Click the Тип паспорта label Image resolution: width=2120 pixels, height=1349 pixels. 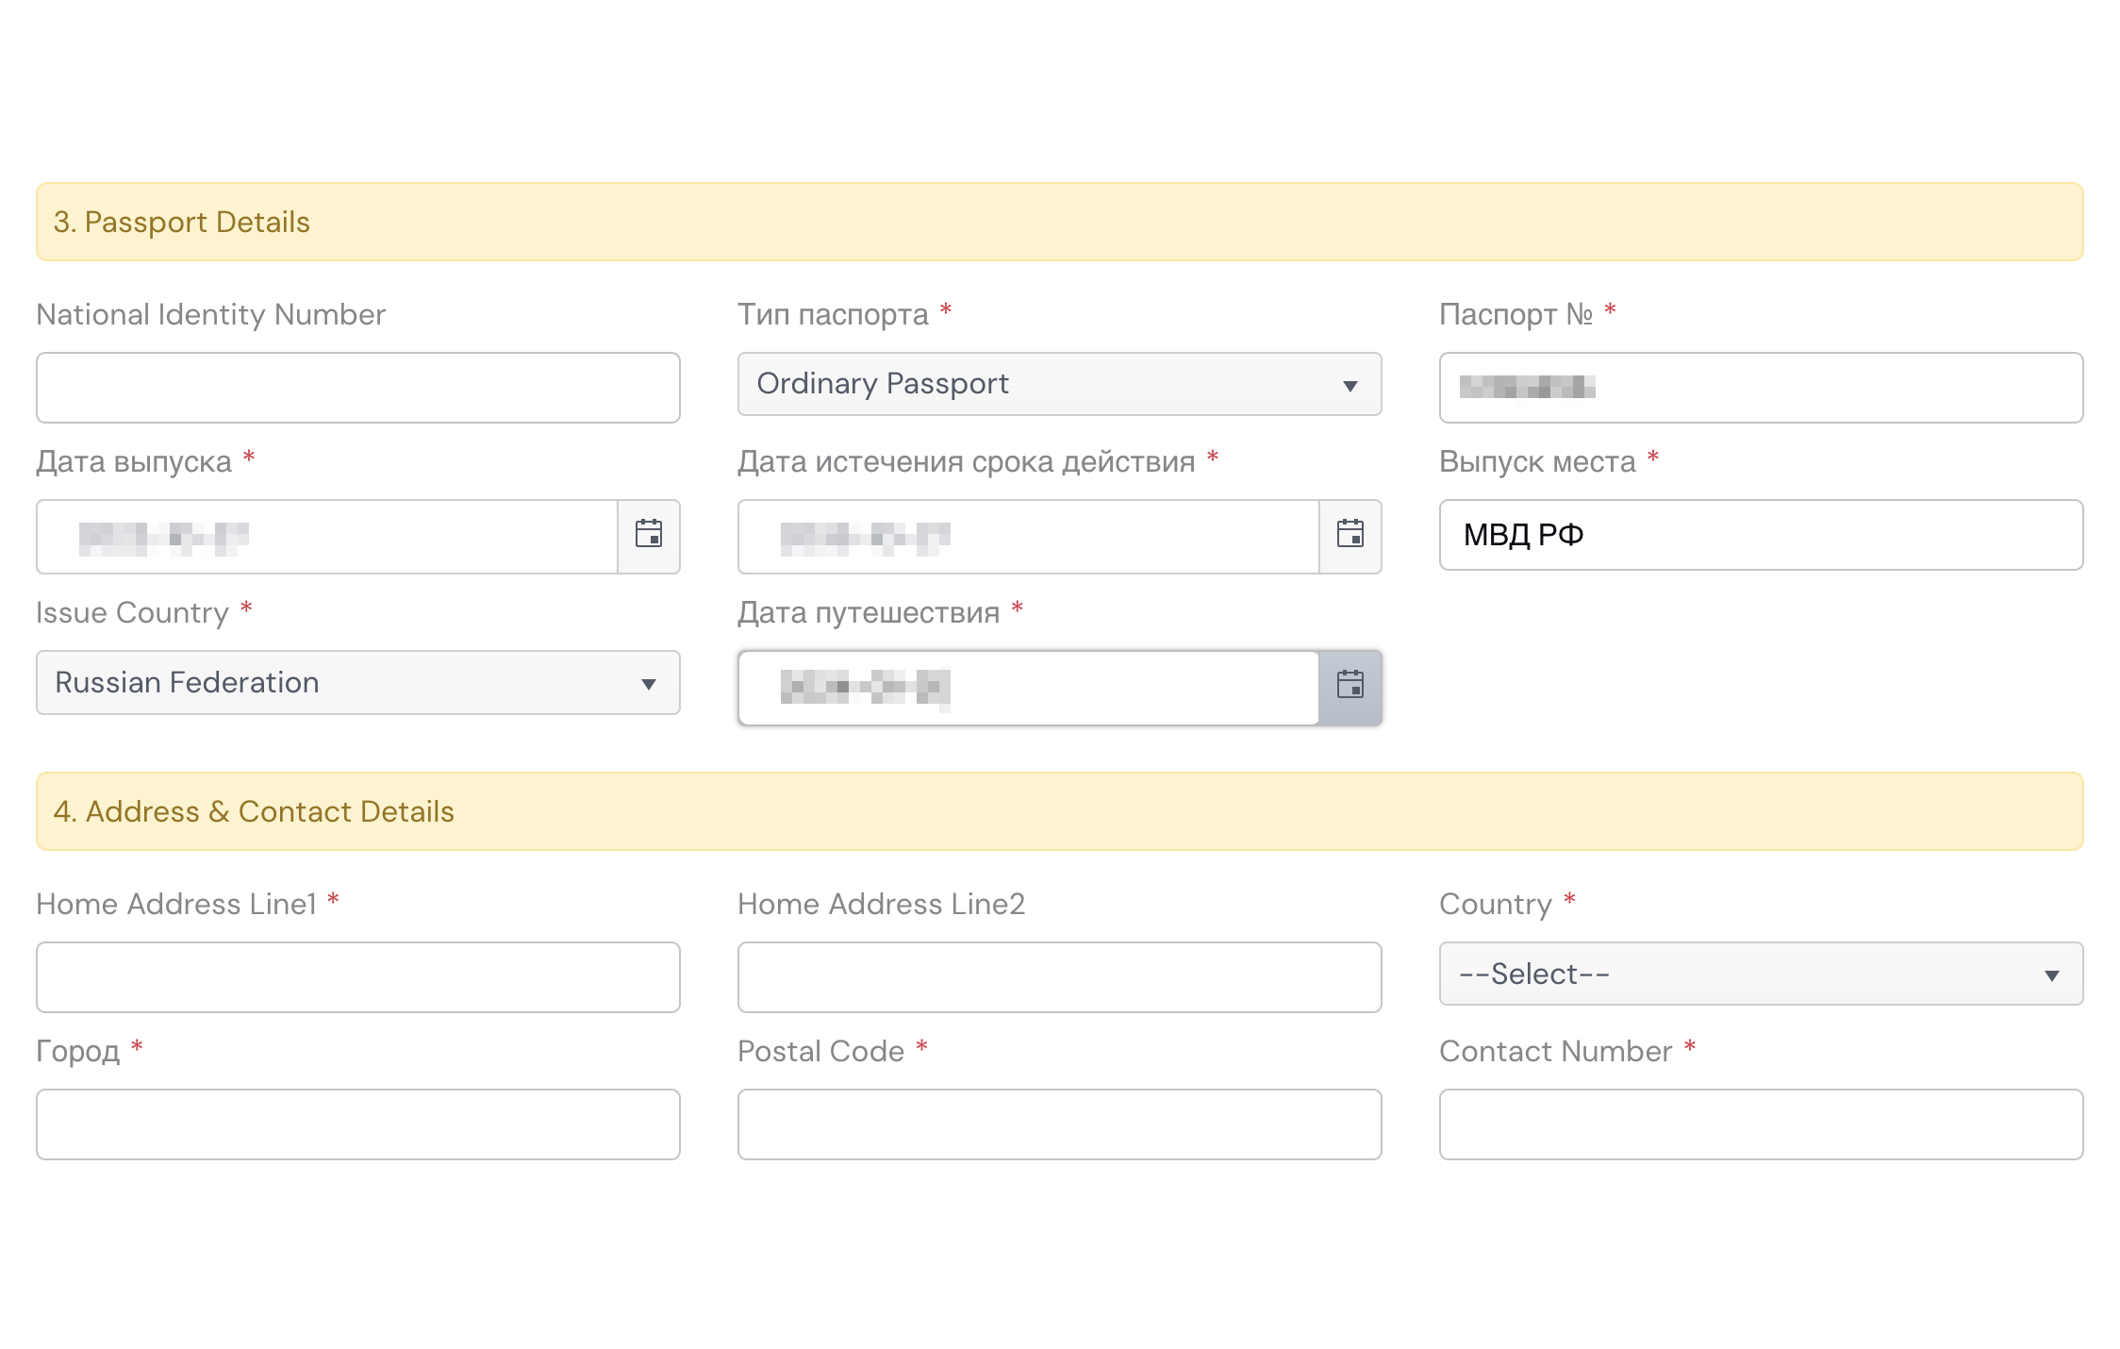point(834,314)
